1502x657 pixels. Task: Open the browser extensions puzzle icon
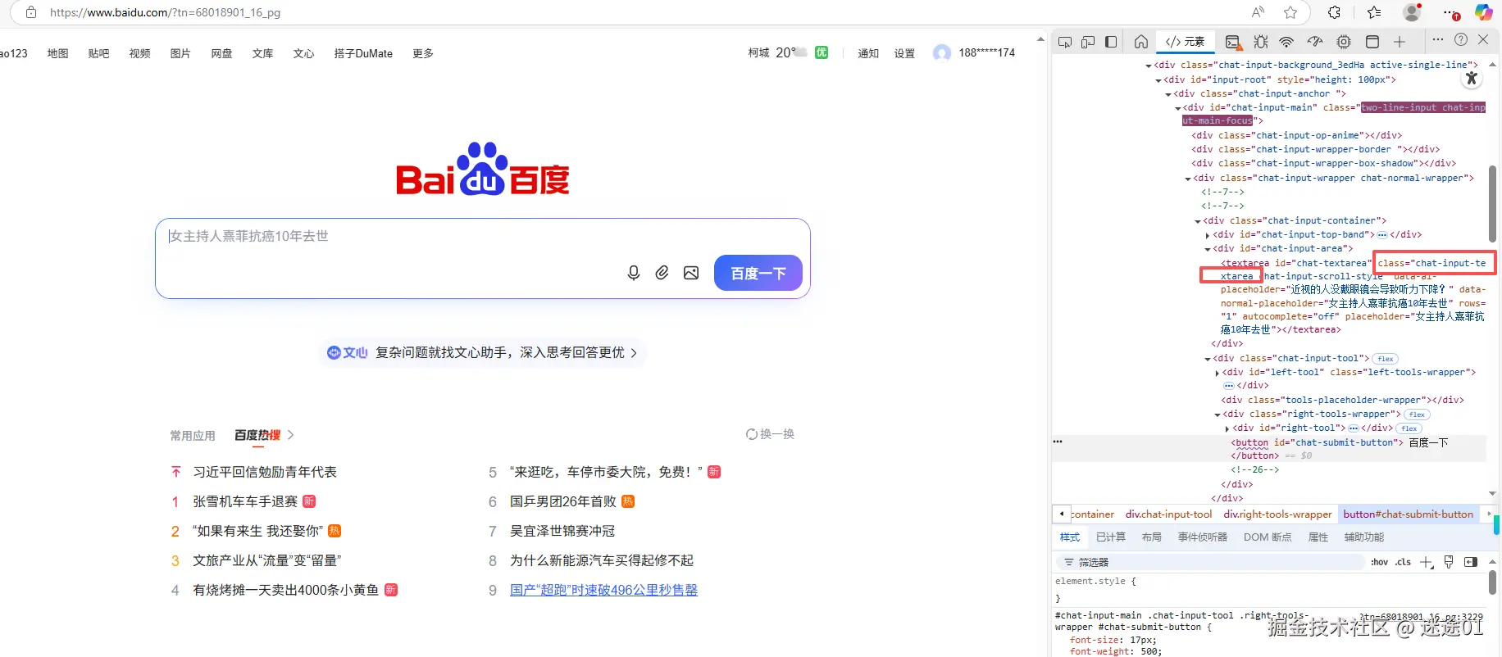tap(1334, 12)
